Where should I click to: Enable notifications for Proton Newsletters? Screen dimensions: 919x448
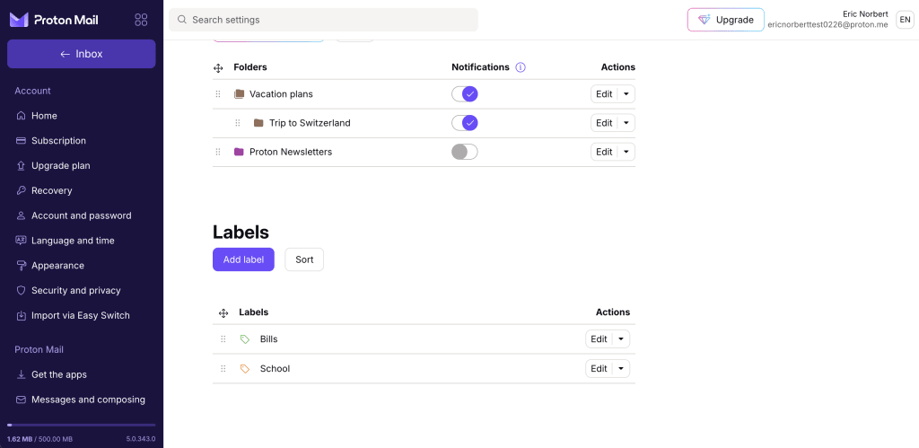coord(465,152)
